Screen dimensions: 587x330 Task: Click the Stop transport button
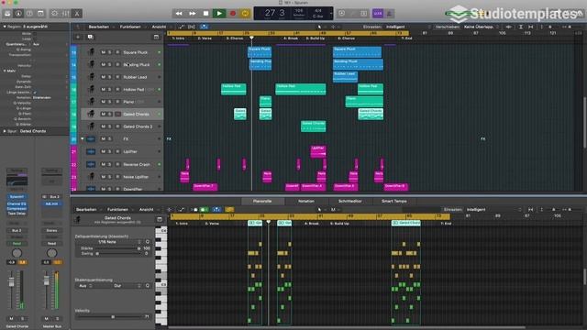(205, 14)
